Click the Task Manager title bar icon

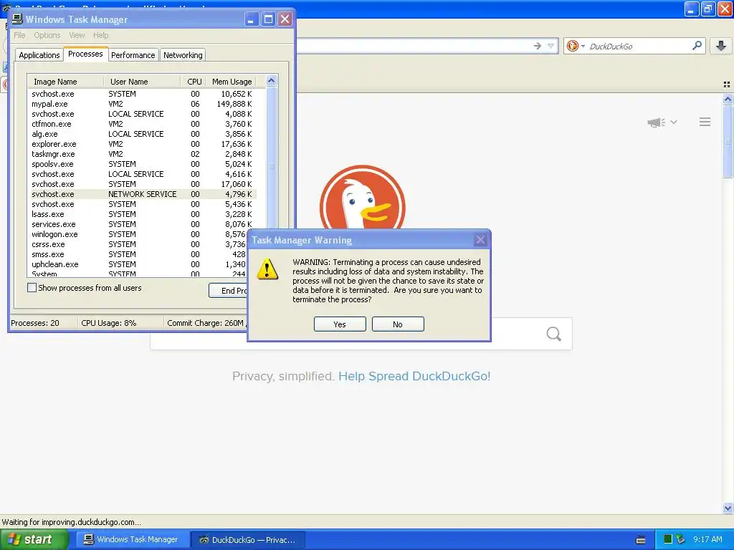pos(17,19)
